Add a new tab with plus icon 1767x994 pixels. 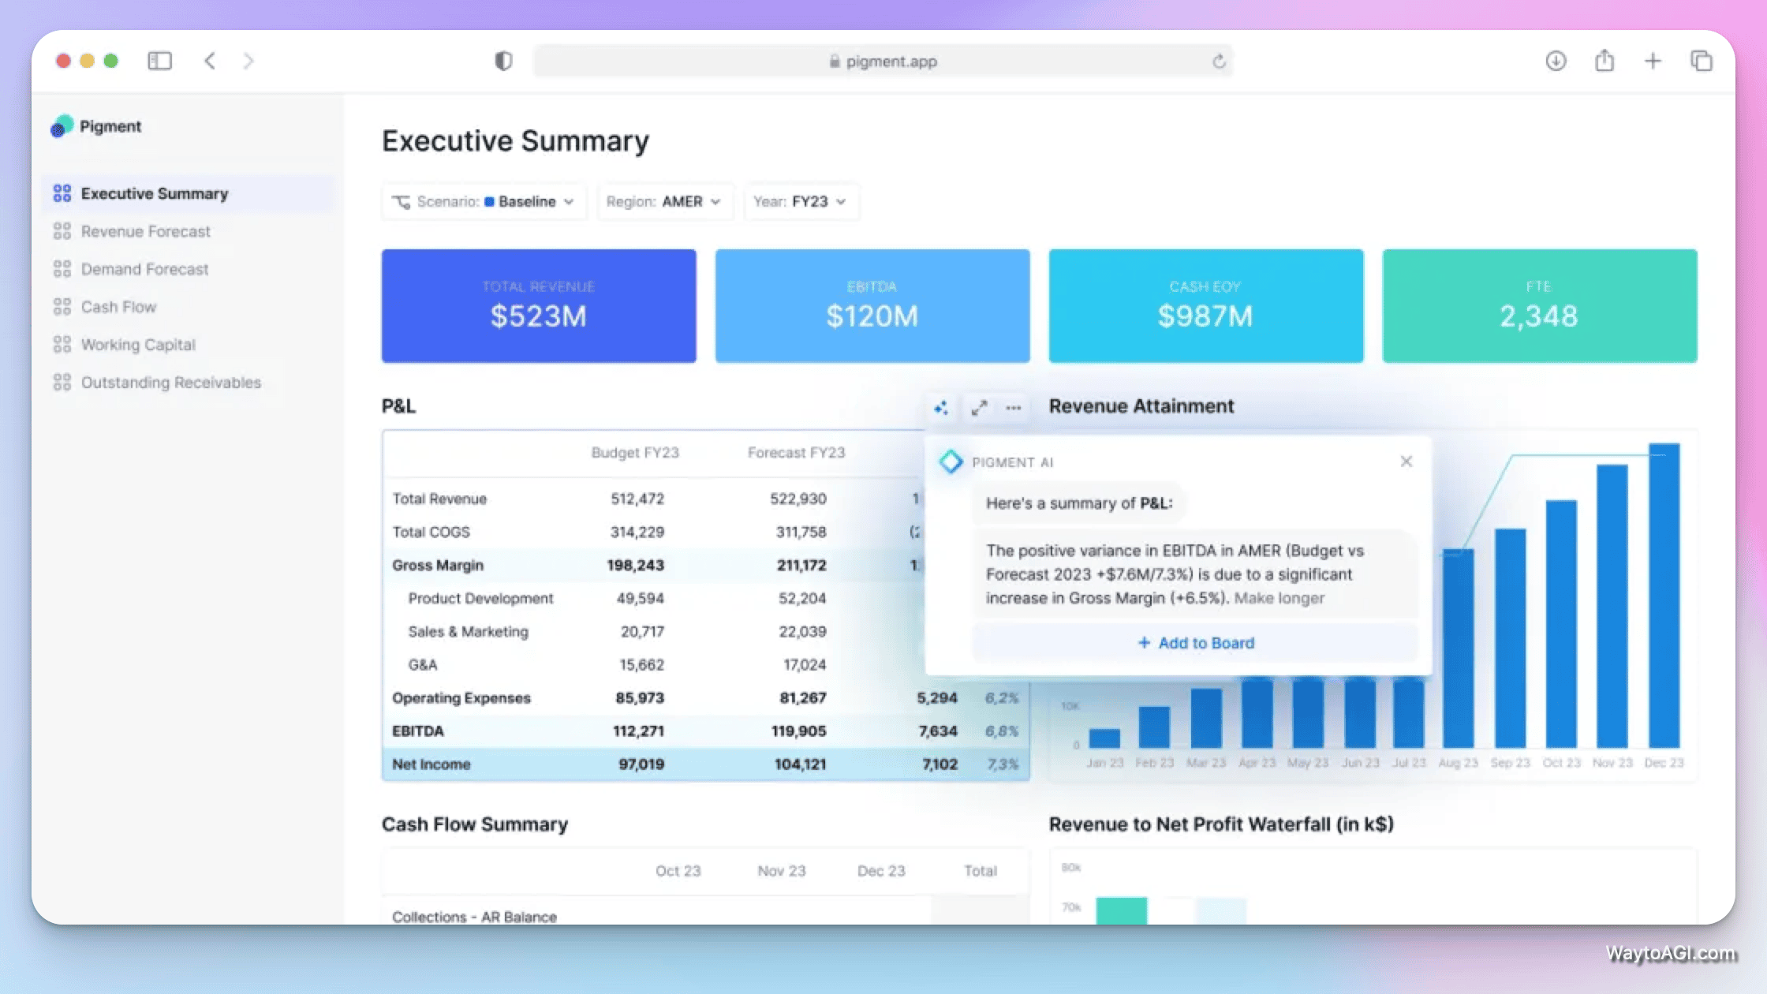tap(1653, 61)
